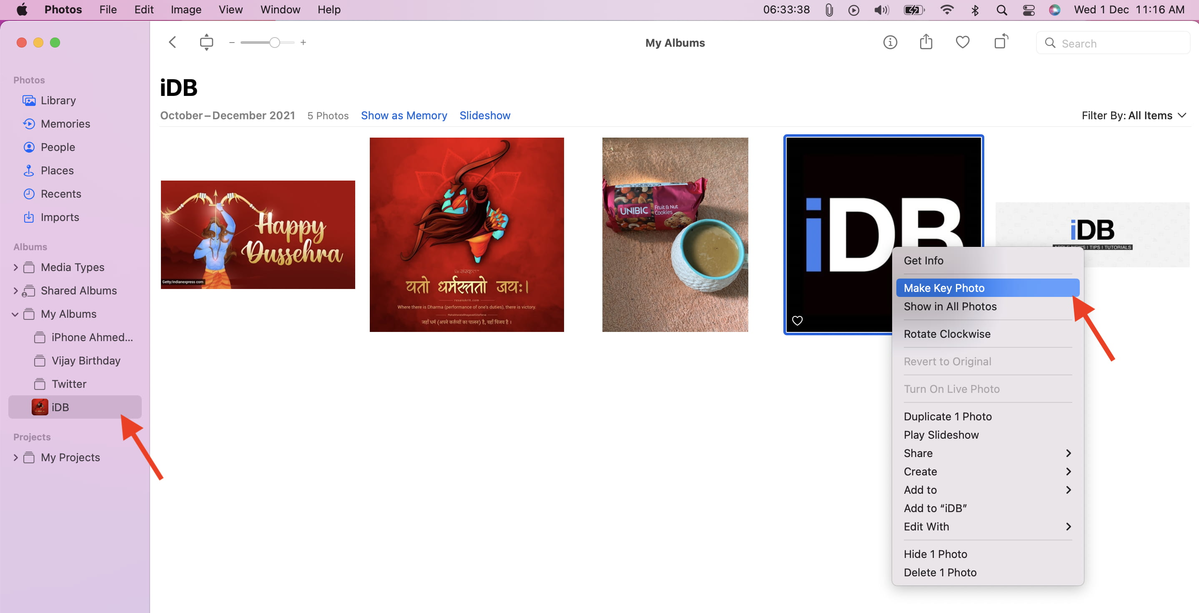Open the Filter By: All Items dropdown
1199x613 pixels.
click(1134, 116)
